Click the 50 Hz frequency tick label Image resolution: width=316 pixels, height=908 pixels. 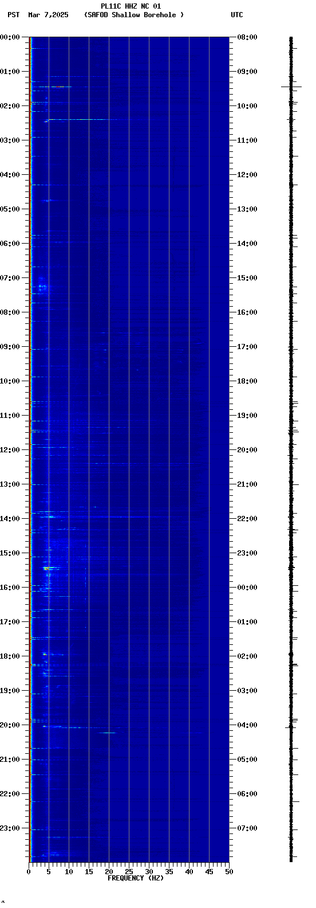pyautogui.click(x=229, y=872)
